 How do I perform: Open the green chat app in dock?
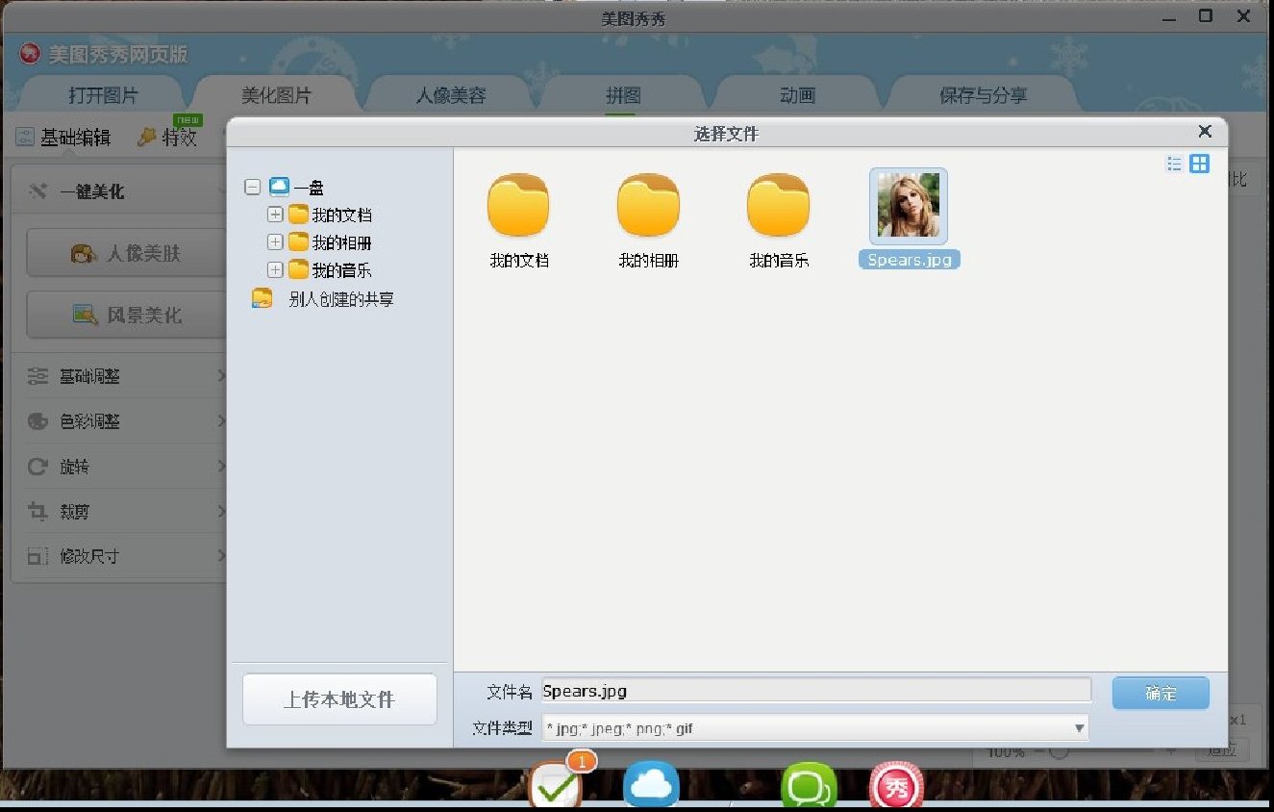809,786
